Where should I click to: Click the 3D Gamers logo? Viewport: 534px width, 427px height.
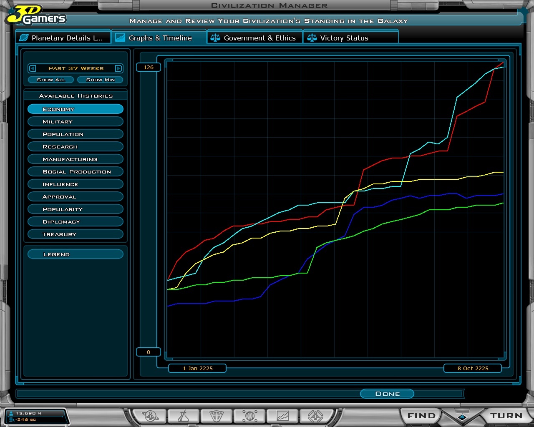click(35, 15)
